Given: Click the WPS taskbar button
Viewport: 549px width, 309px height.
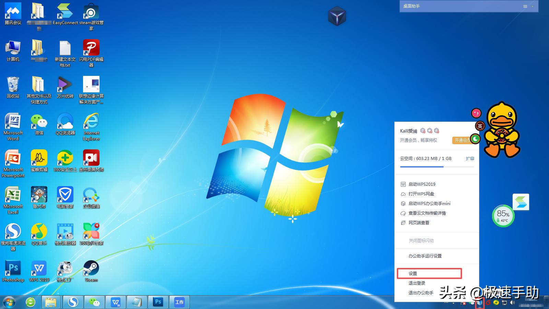Looking at the screenshot, I should (x=116, y=302).
